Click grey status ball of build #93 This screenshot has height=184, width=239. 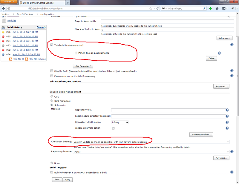pos(3,45)
